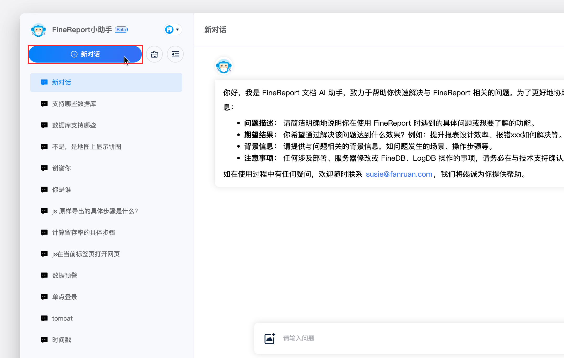Open 不是，是地图上显示饼图 chat
The image size is (564, 358).
coord(86,147)
